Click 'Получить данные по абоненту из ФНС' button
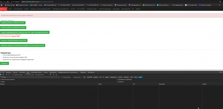This screenshot has width=223, height=109. 13,27
